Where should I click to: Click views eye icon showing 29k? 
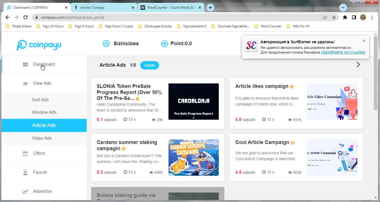click(x=153, y=120)
